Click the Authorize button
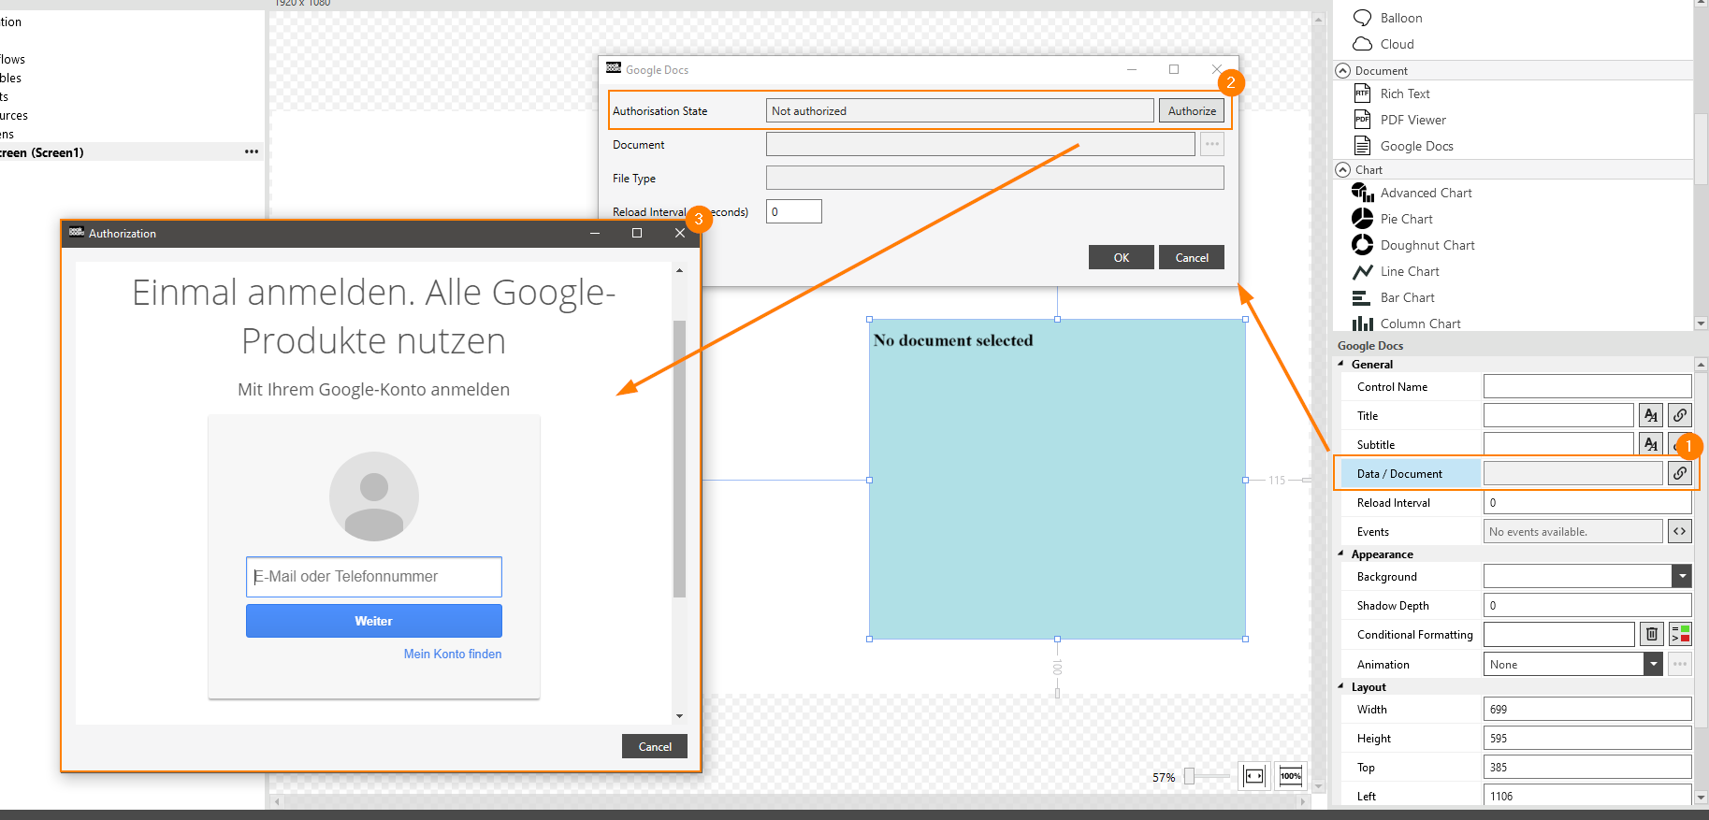 click(1192, 110)
